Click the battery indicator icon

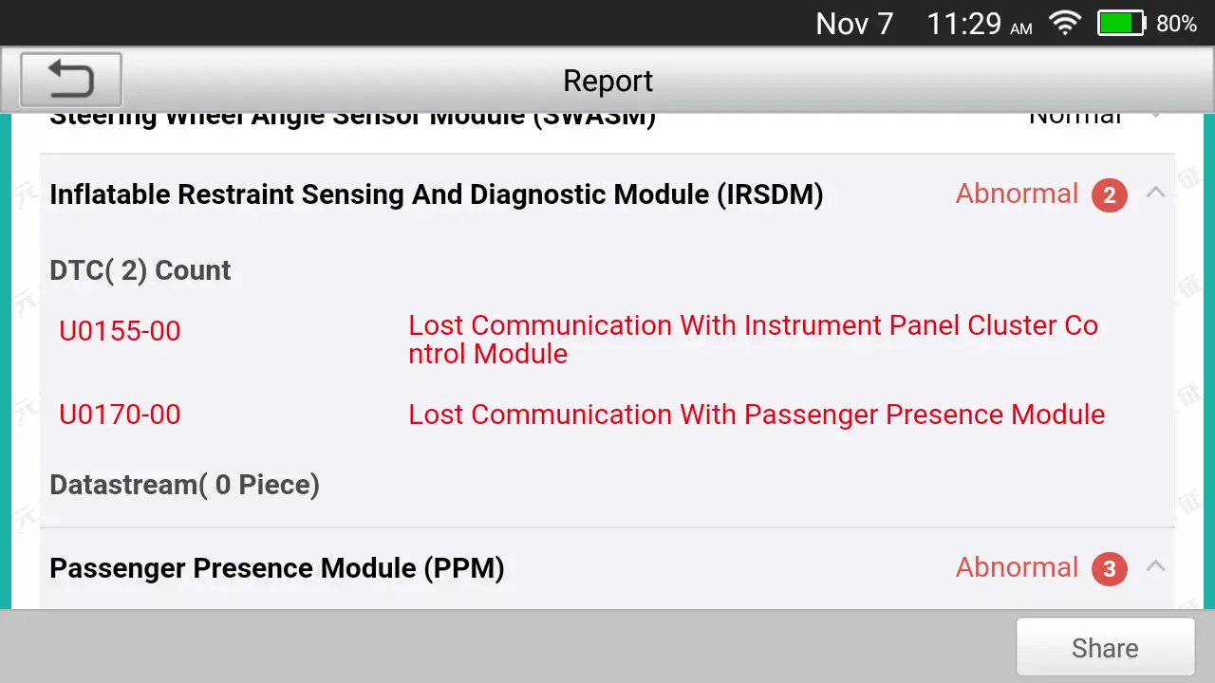pyautogui.click(x=1122, y=24)
